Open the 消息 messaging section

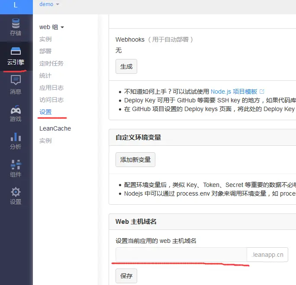[16, 85]
